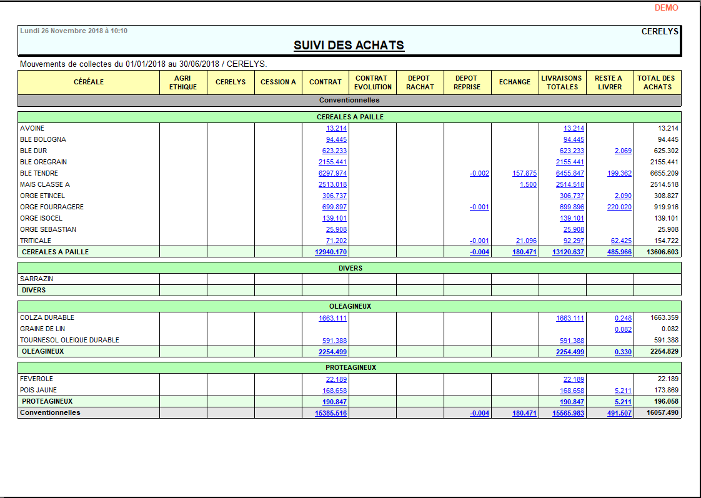Viewport: 701px width, 498px height.
Task: Click BLE DUR reste à livrer 2.069
Action: tap(622, 151)
